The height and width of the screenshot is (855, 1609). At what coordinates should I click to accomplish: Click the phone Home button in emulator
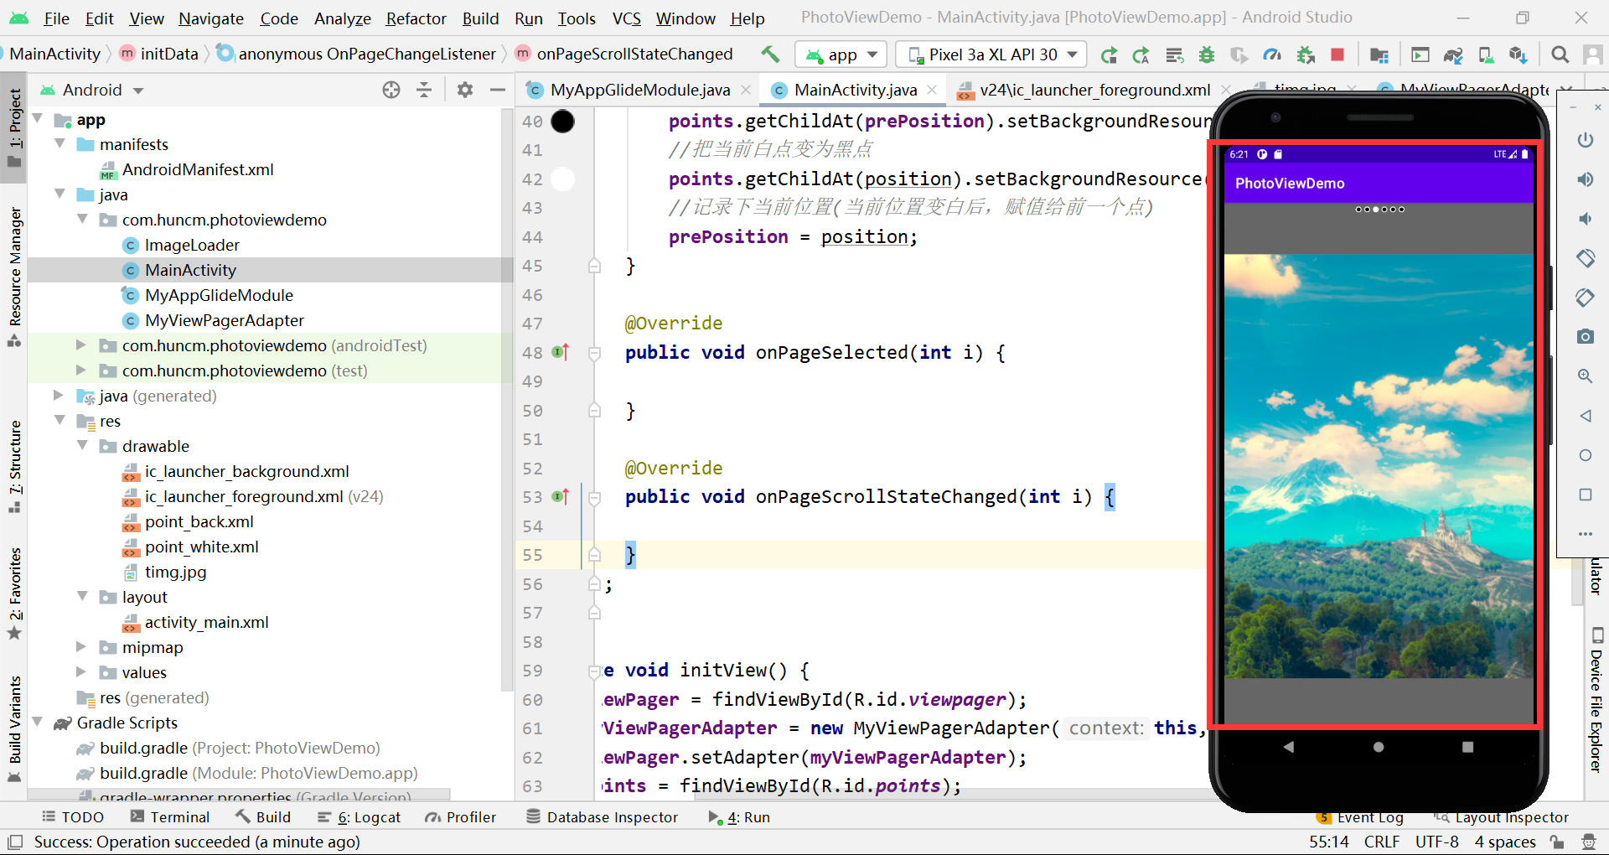click(x=1379, y=747)
